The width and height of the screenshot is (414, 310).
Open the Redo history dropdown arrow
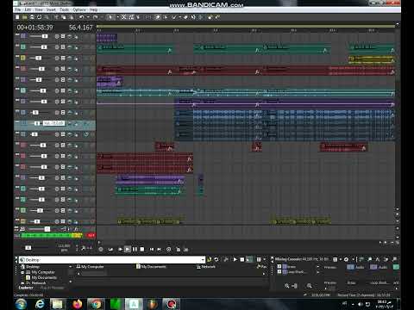pos(101,17)
